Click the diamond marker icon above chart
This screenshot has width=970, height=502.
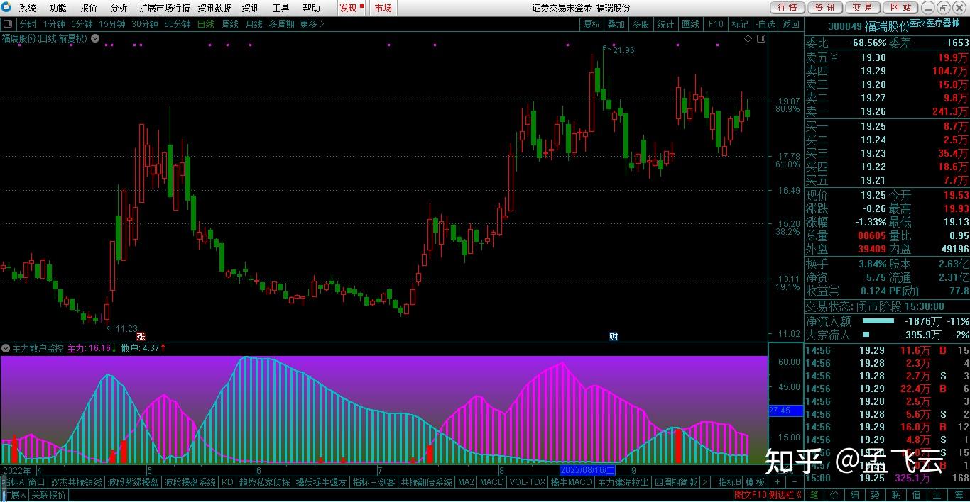pos(748,38)
